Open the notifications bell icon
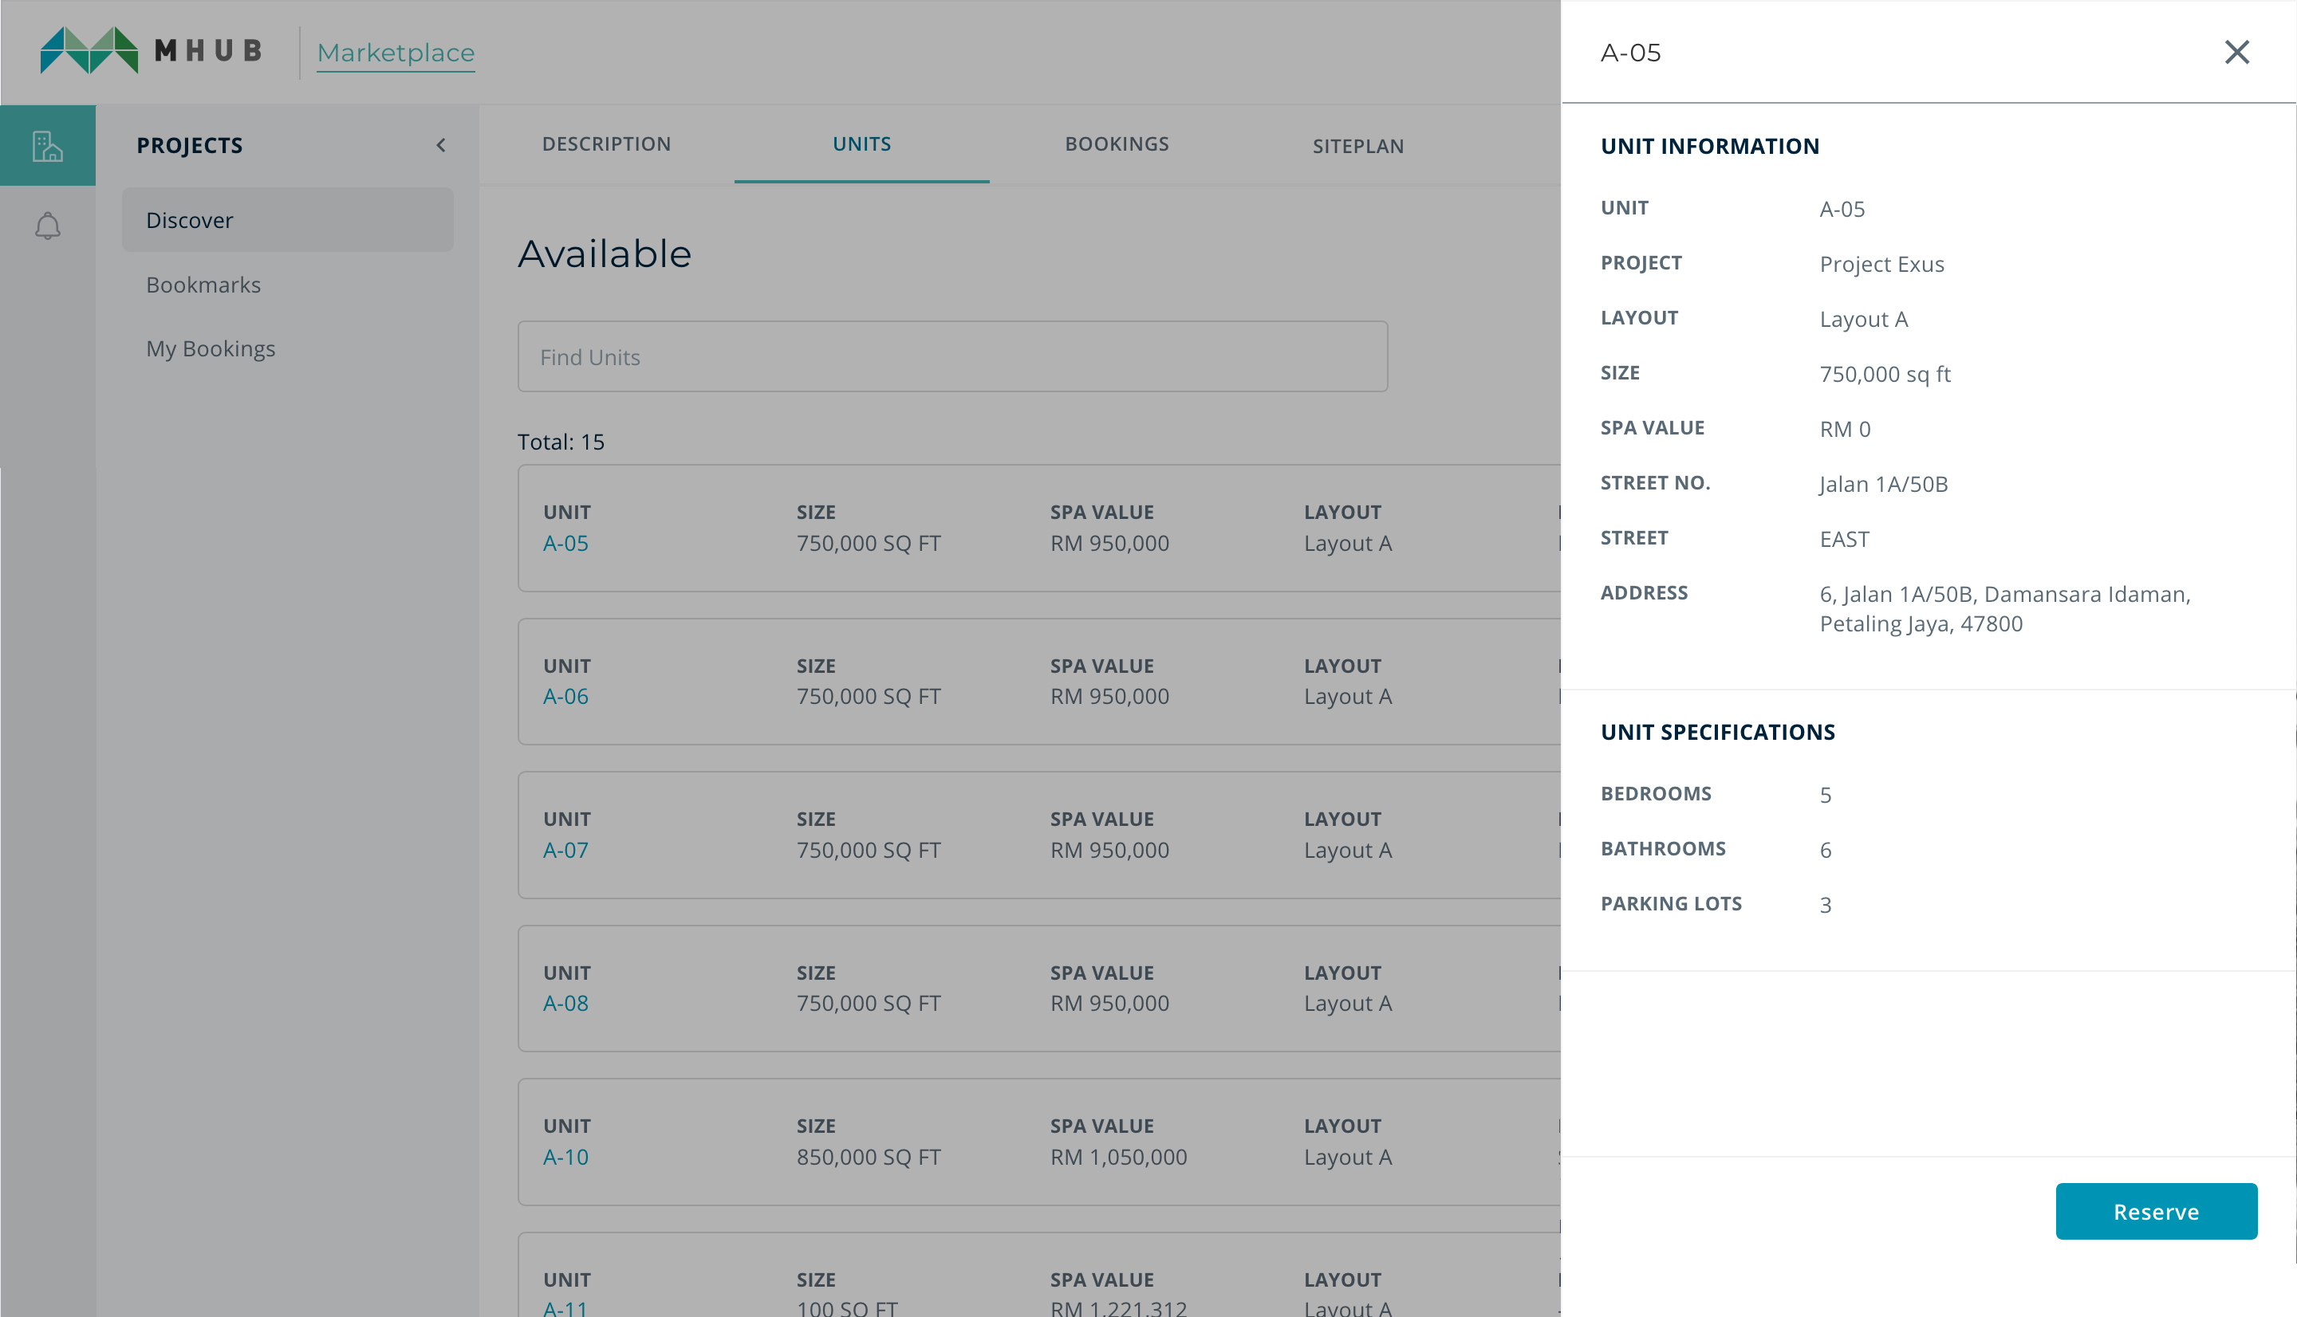This screenshot has height=1317, width=2297. tap(47, 226)
